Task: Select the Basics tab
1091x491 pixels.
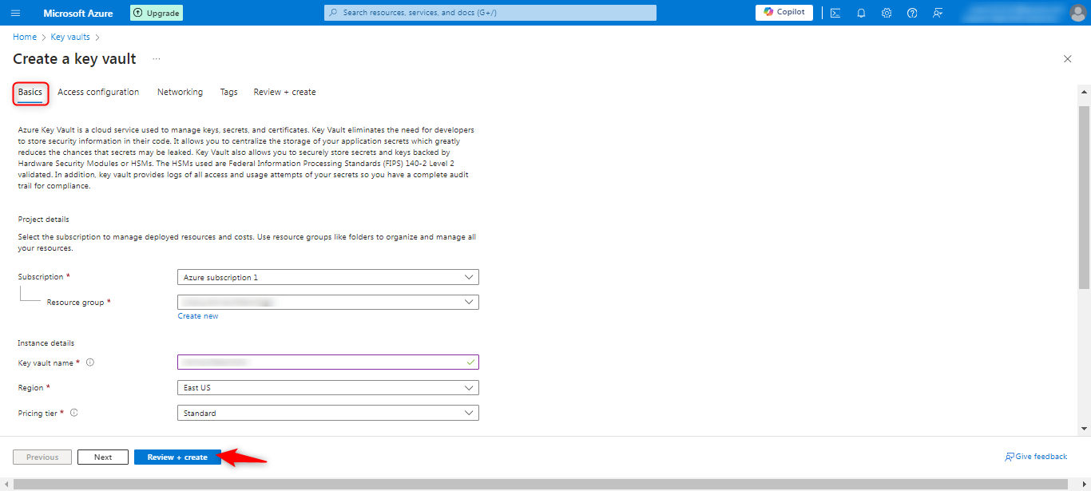Action: (x=30, y=93)
